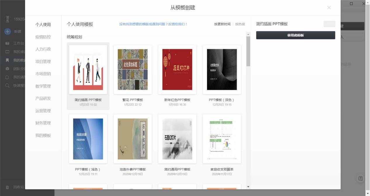Click the 我的收藏 bookmark icon
This screenshot has width=370, height=196.
(x=7, y=60)
